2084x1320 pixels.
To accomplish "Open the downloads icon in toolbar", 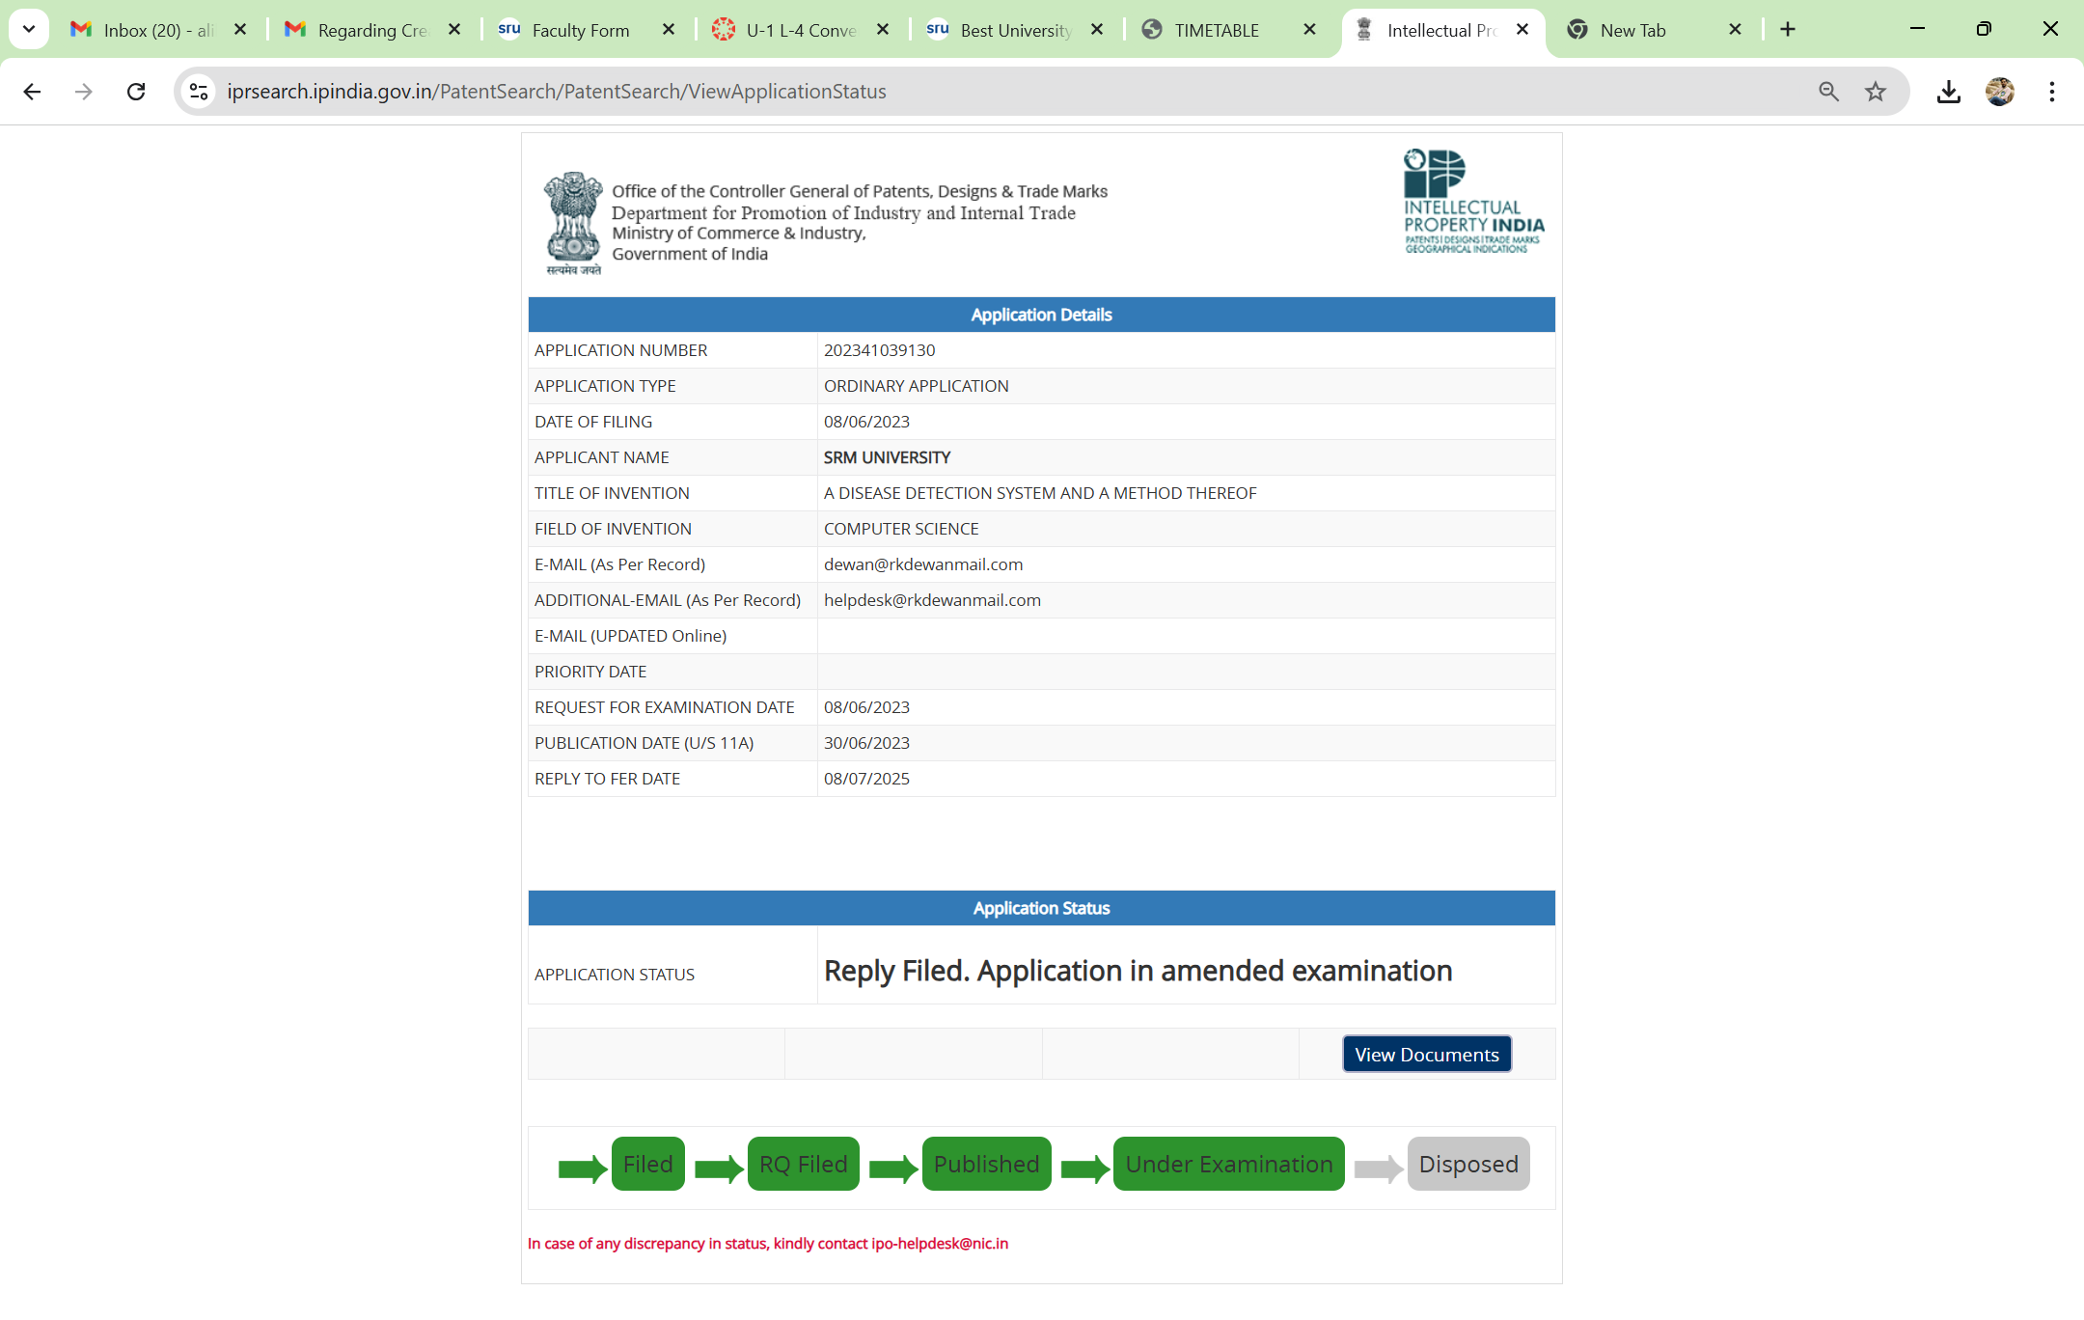I will (1948, 92).
